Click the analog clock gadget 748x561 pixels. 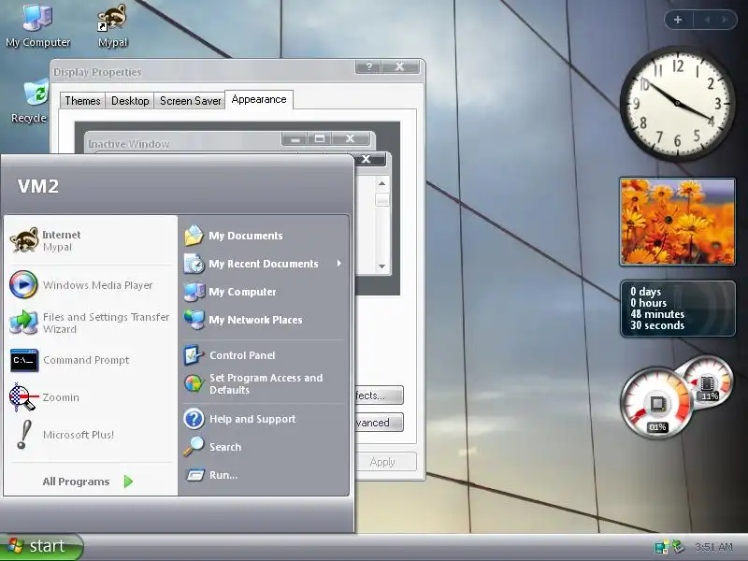[x=677, y=103]
